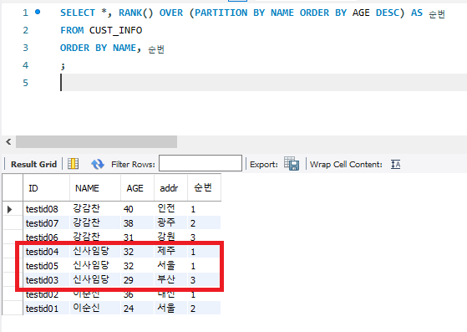Click the Filter Rows input field

(x=201, y=163)
